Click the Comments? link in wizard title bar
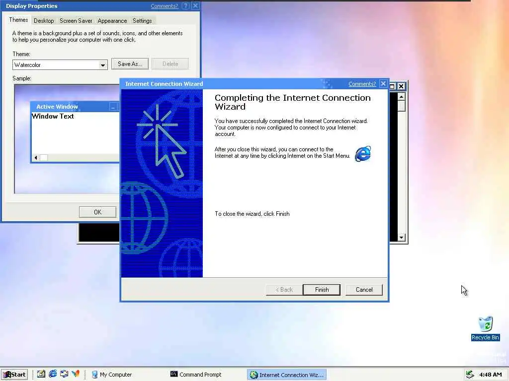Image resolution: width=509 pixels, height=381 pixels. point(362,84)
